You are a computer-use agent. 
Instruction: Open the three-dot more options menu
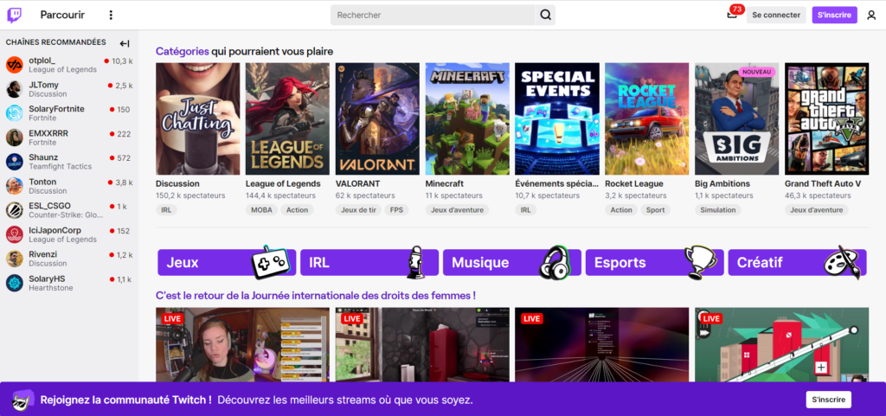[111, 16]
